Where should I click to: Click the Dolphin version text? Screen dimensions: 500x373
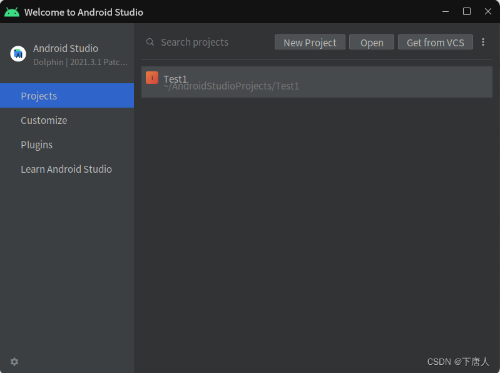pos(80,62)
